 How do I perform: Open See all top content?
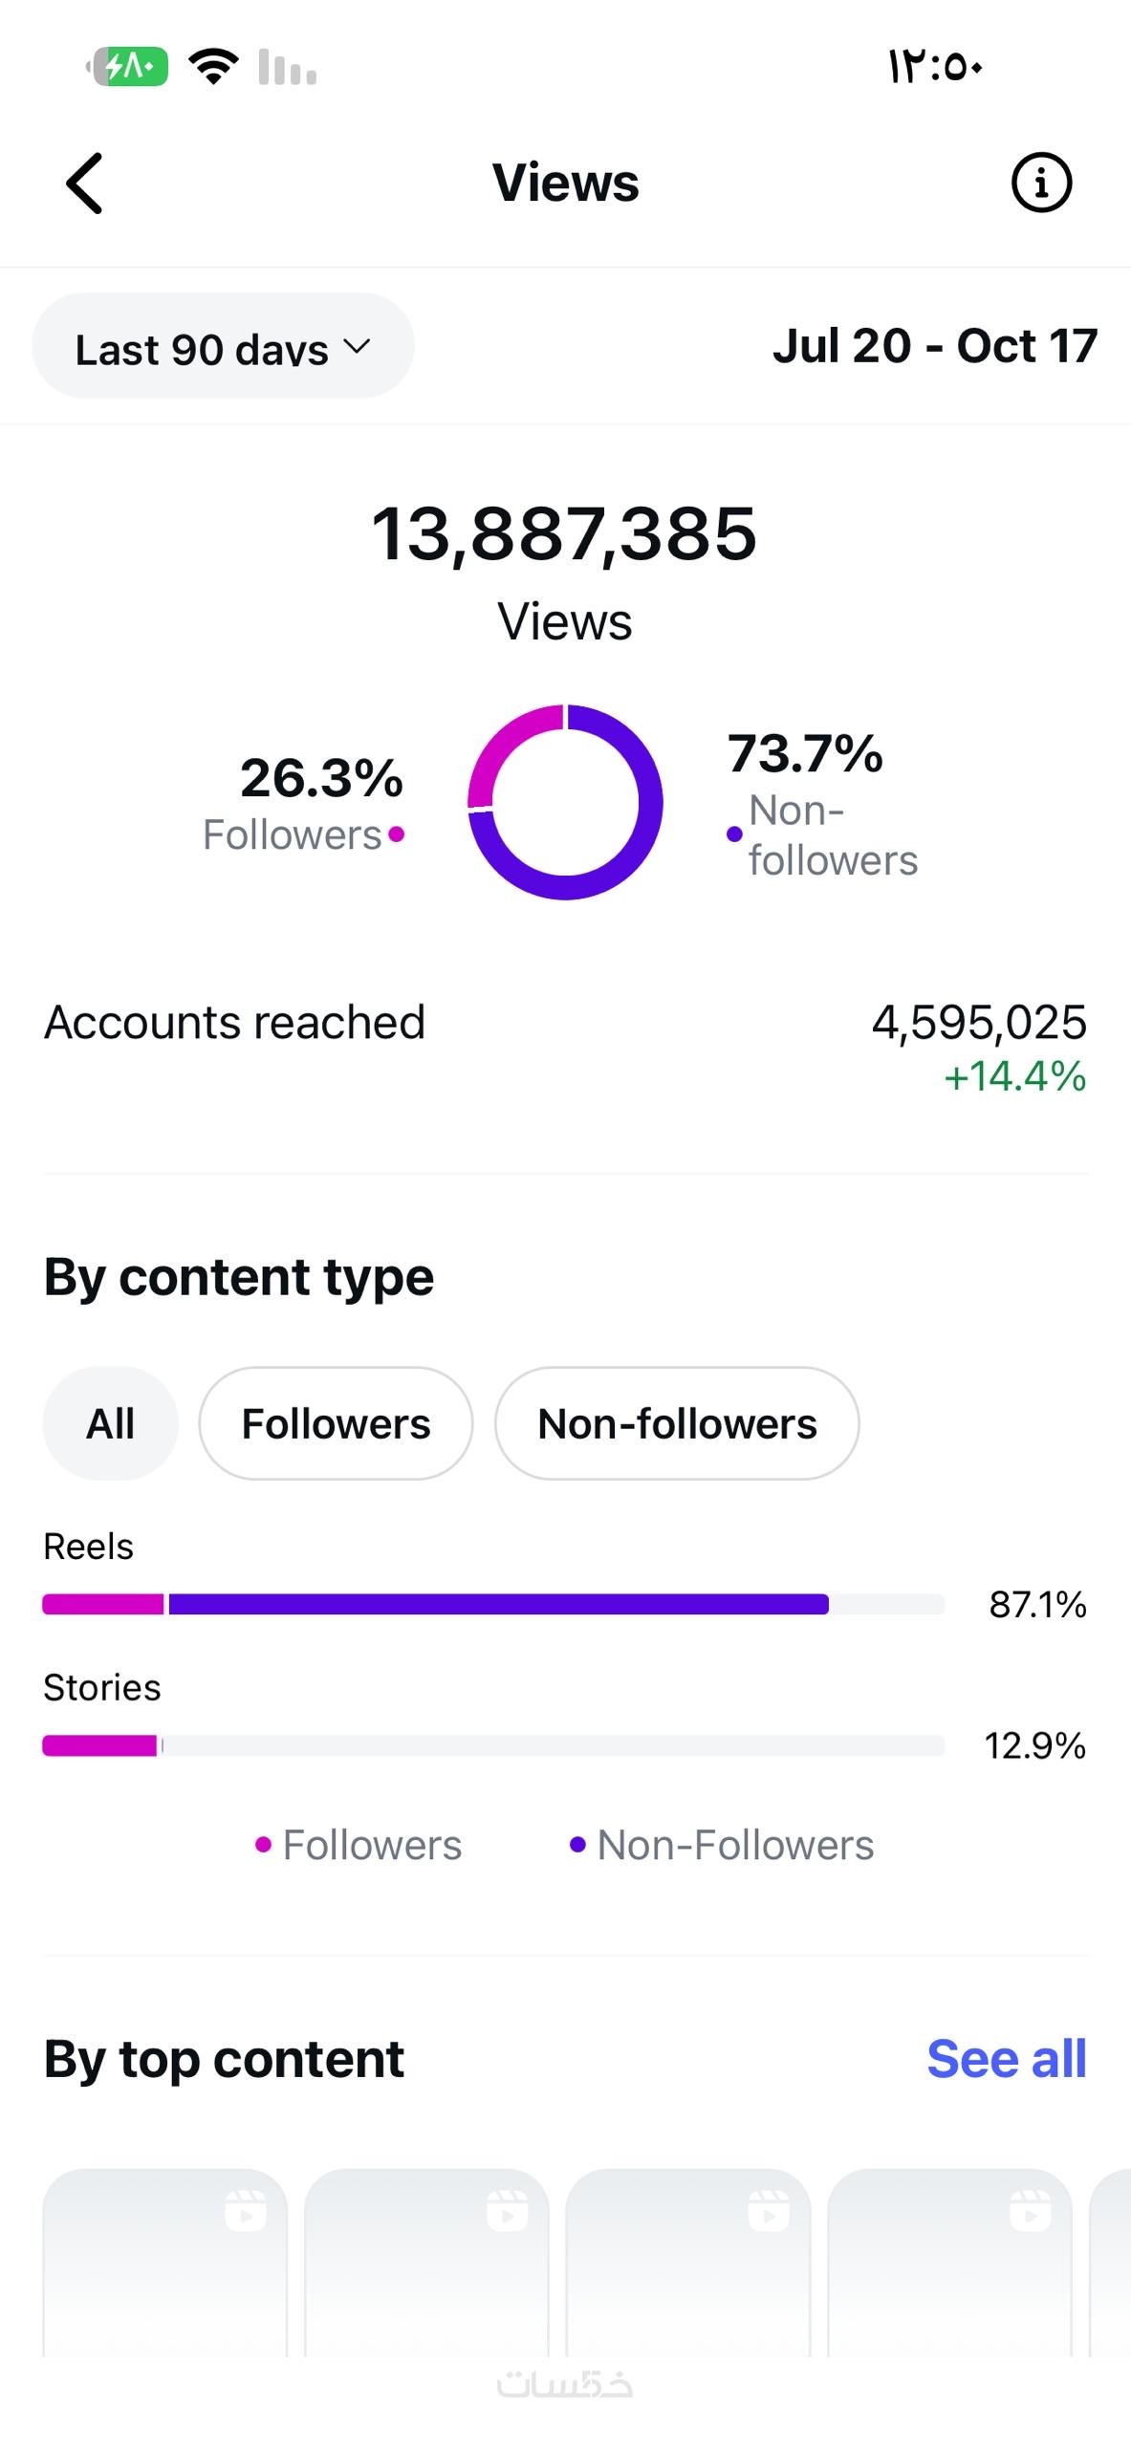(x=1006, y=2058)
